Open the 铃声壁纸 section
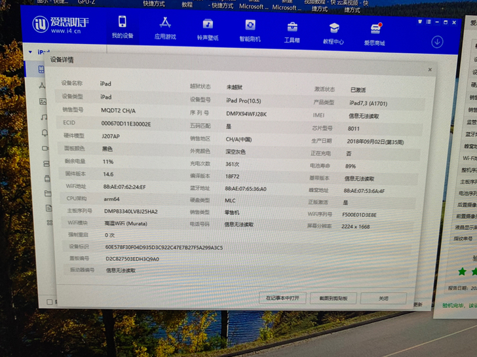The width and height of the screenshot is (477, 357). point(208,29)
